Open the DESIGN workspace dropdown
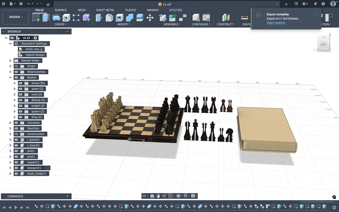 16,17
